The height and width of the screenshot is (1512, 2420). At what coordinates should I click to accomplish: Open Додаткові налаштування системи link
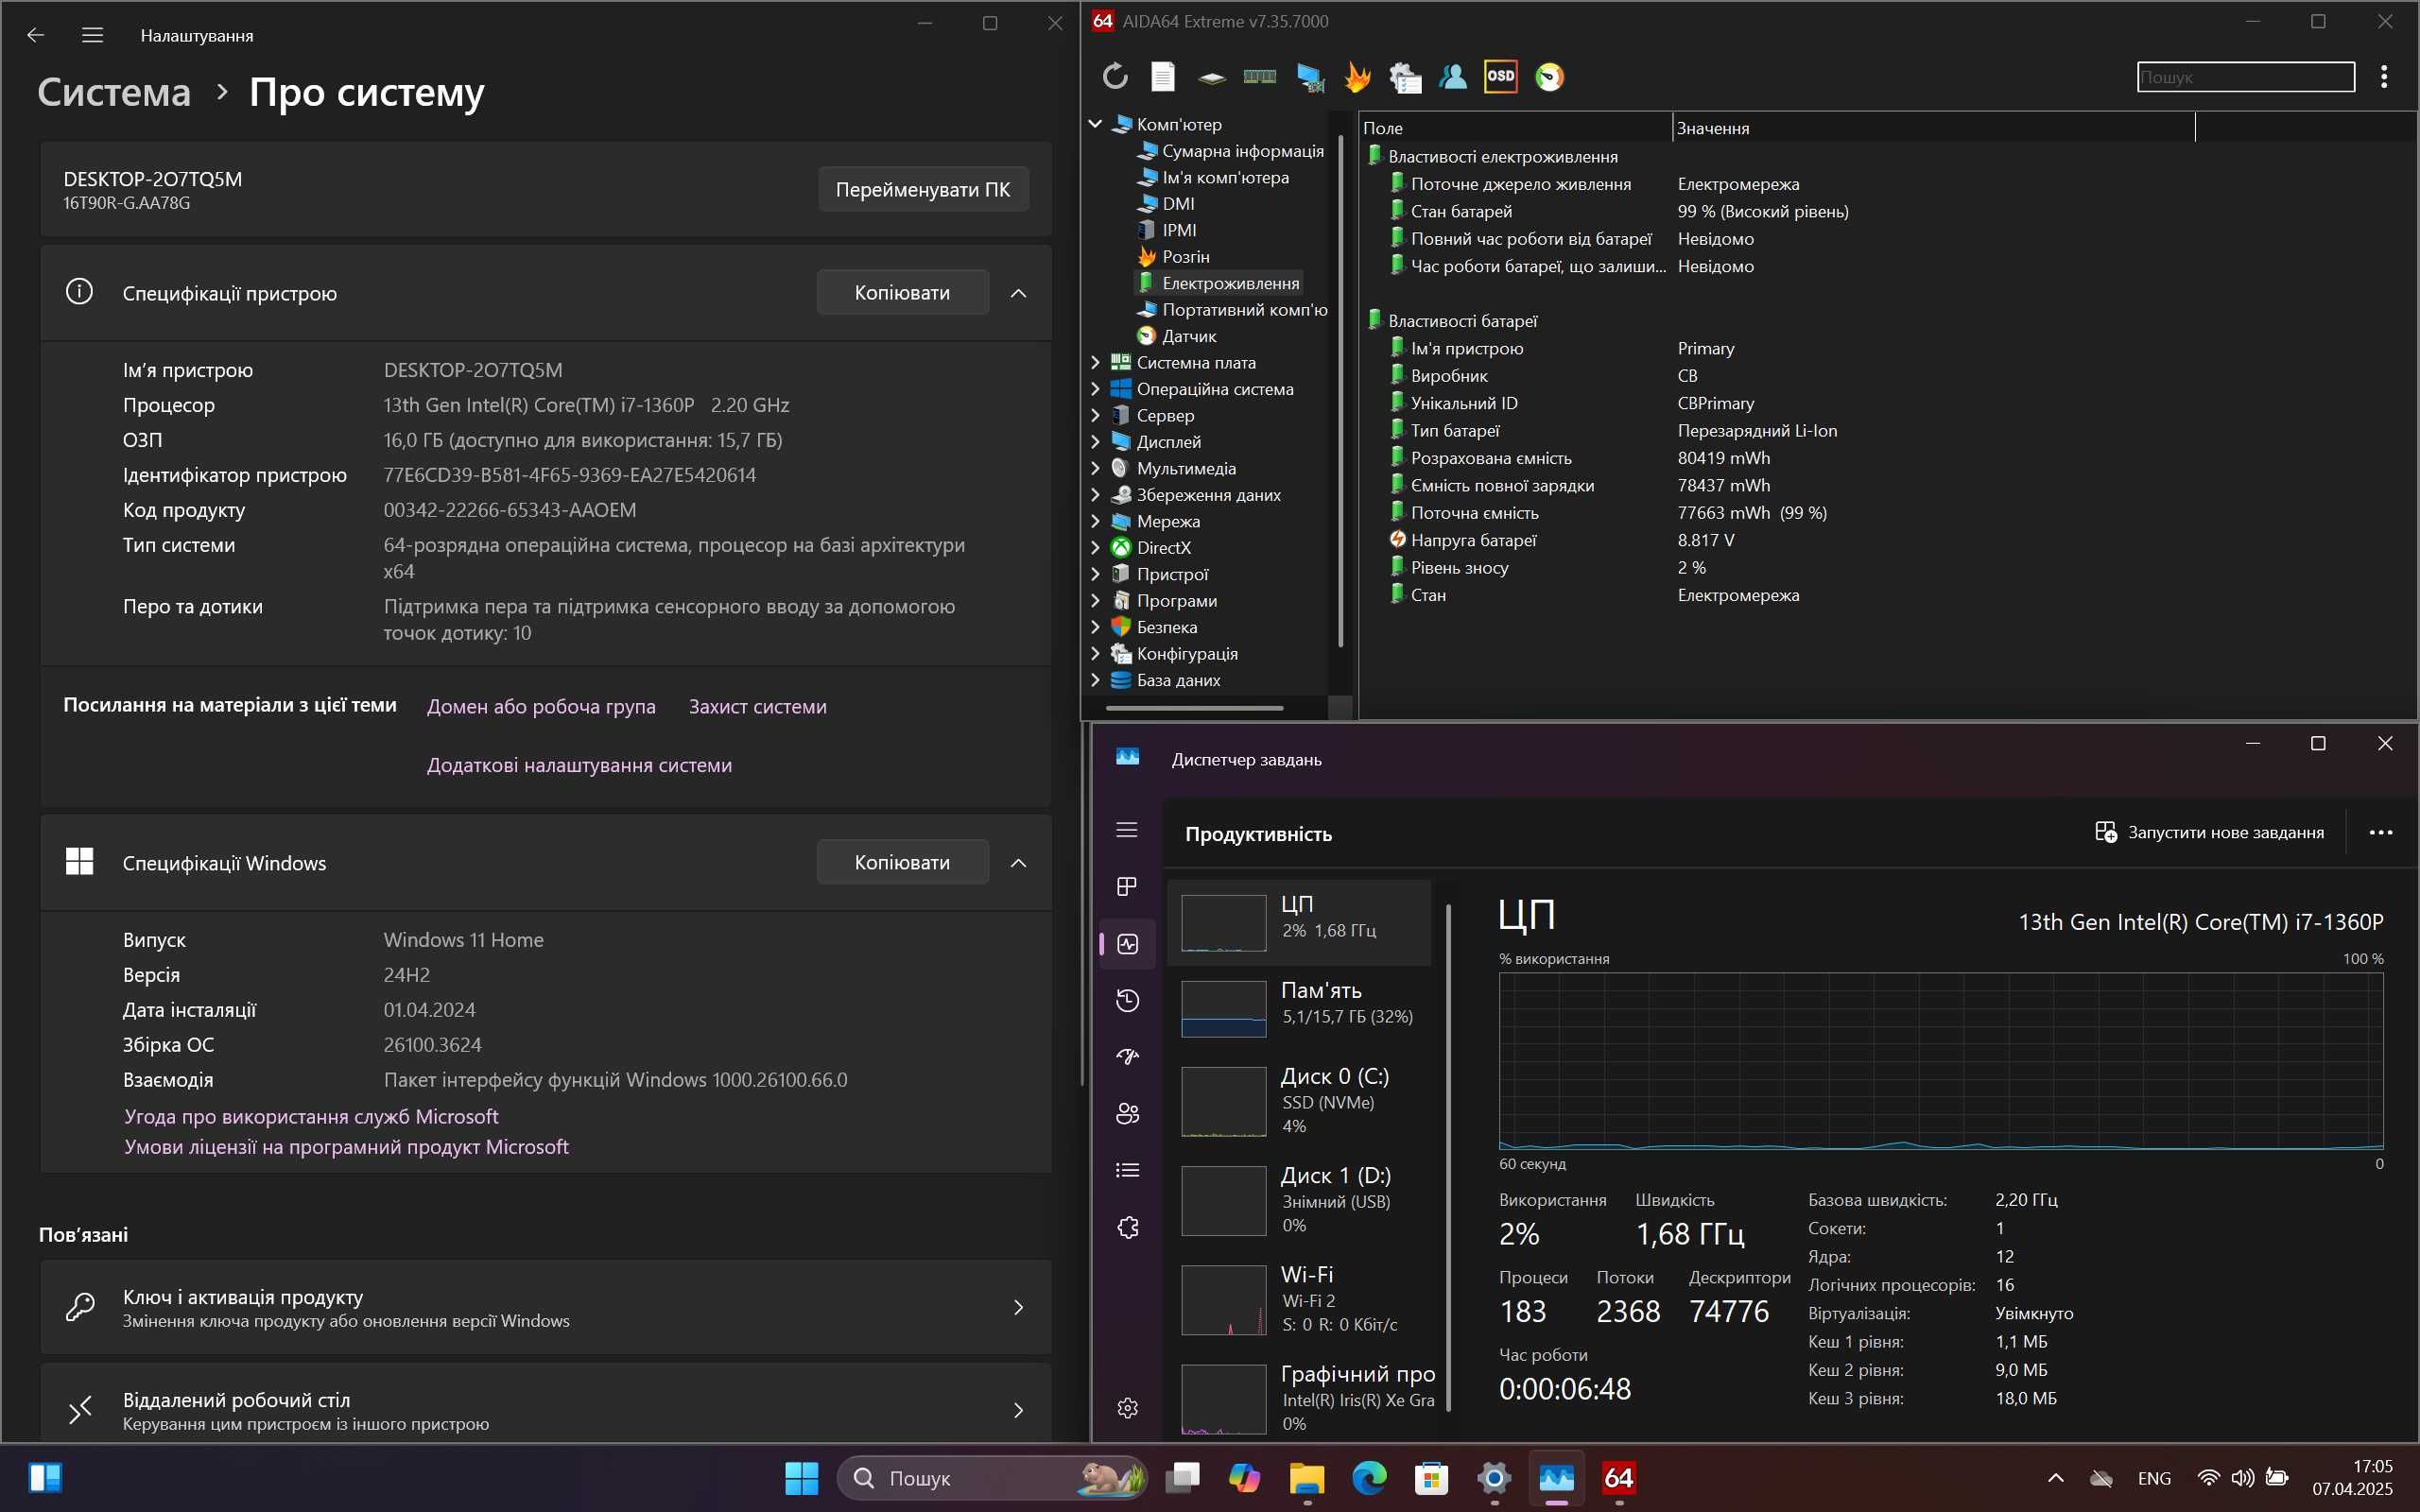(x=579, y=765)
